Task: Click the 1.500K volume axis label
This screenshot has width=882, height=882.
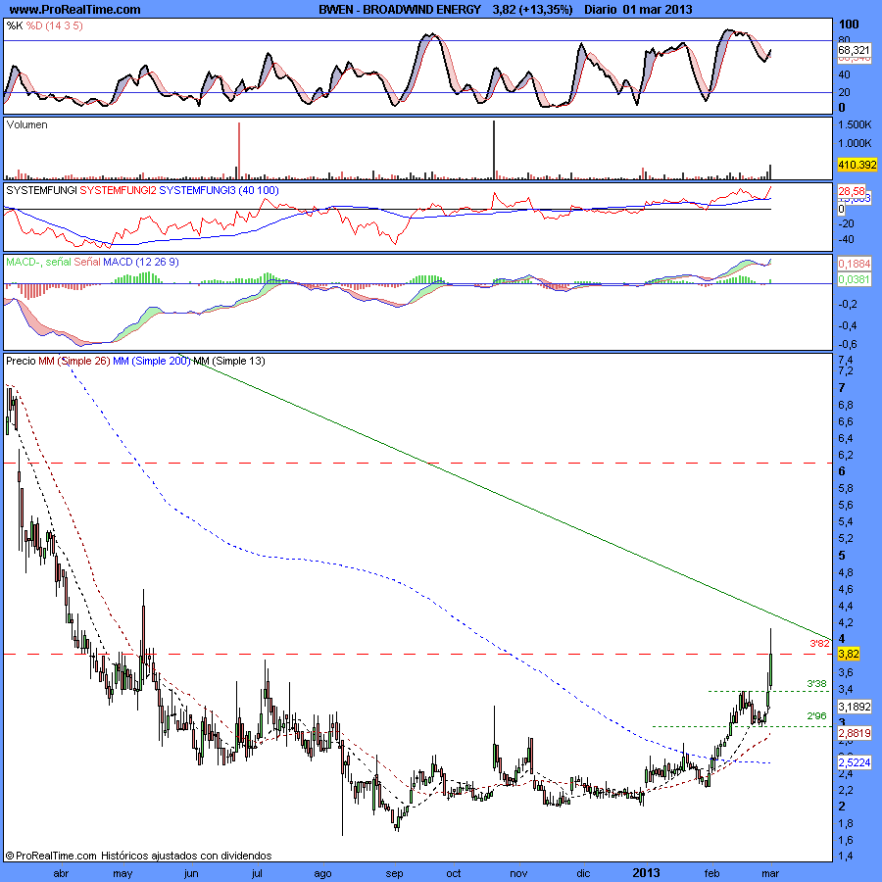Action: (855, 124)
